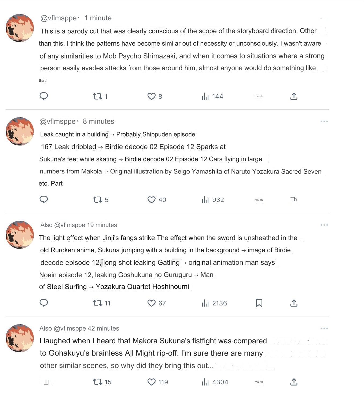The image size is (364, 395).
Task: Bookmark the 19 minutes old tweet
Action: pos(259,303)
